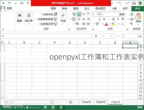Viewport: 144px width, 110px height.
Task: Apply borders with the Borders icon
Action: point(122,24)
